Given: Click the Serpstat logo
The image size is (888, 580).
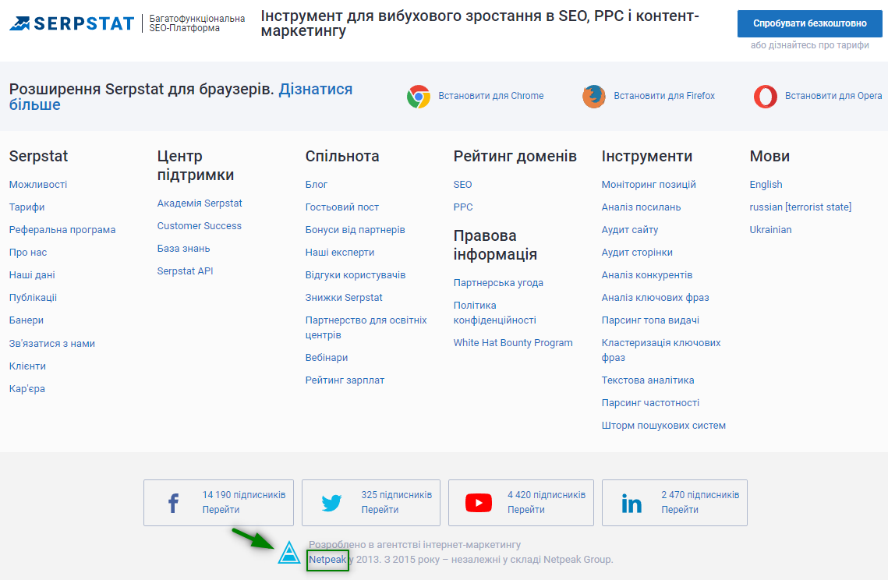Looking at the screenshot, I should point(72,23).
